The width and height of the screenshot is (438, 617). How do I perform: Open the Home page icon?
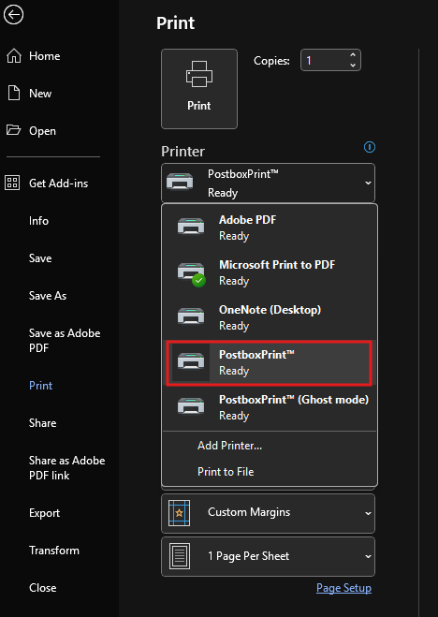pos(14,56)
